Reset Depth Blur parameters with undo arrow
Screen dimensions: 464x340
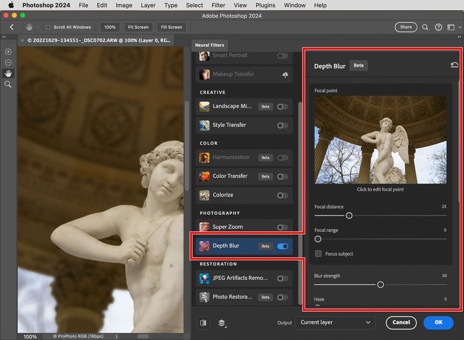[454, 65]
